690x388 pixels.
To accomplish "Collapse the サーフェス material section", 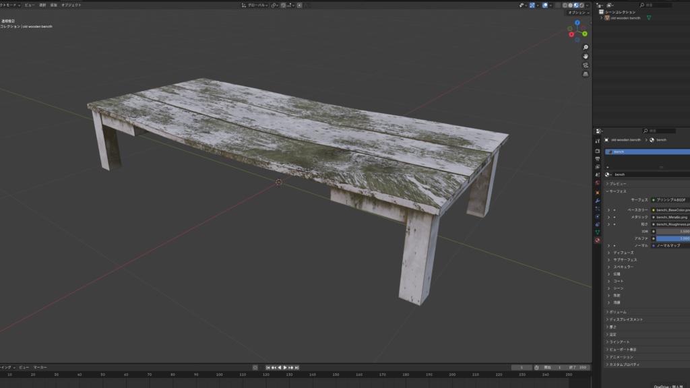I will click(x=617, y=190).
